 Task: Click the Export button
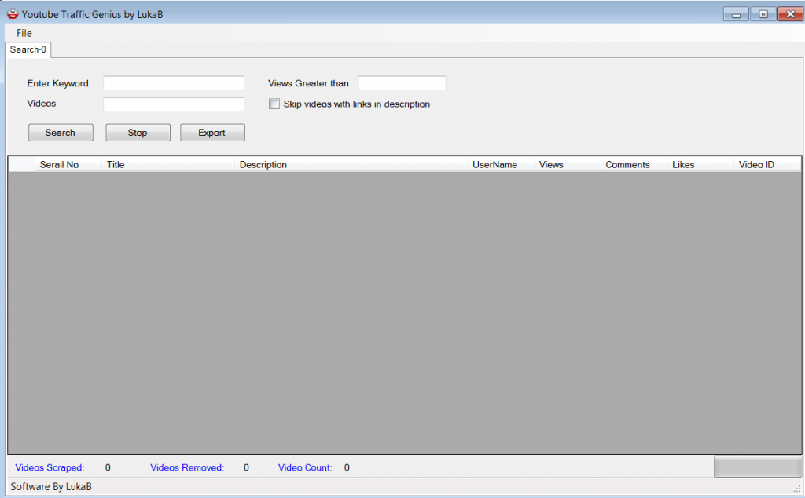tap(212, 133)
